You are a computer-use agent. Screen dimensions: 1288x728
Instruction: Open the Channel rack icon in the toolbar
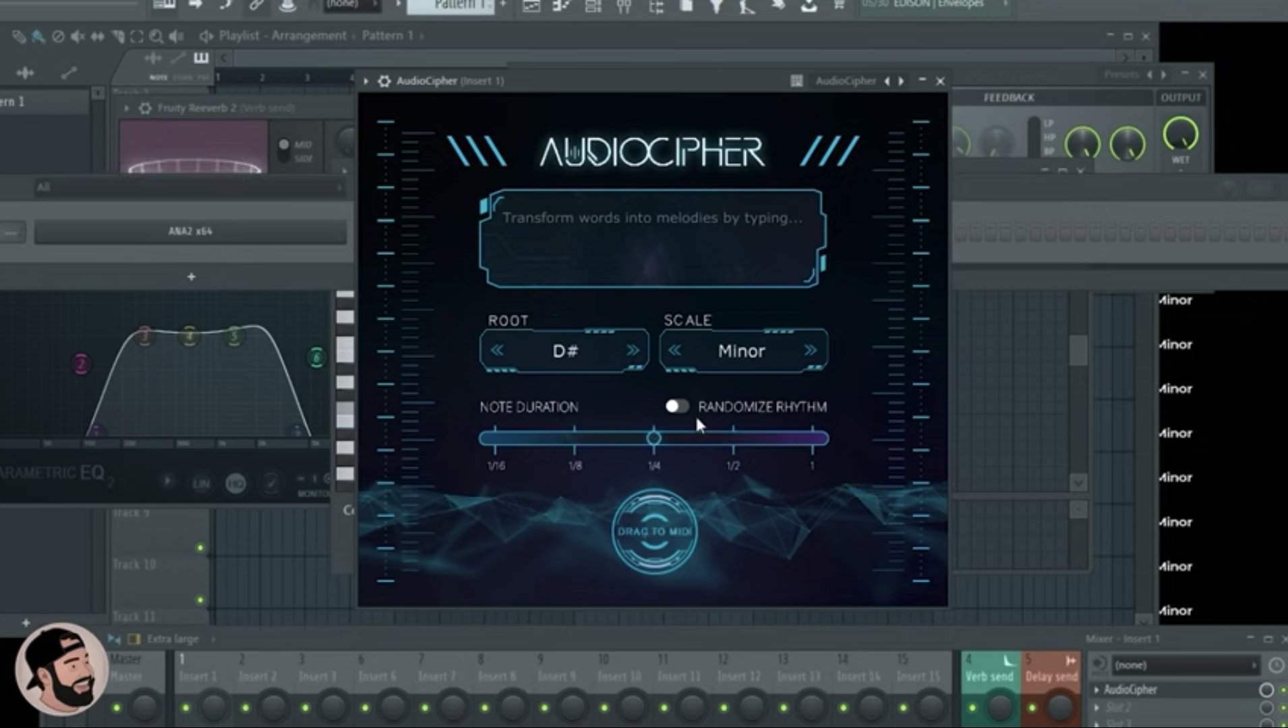point(593,8)
